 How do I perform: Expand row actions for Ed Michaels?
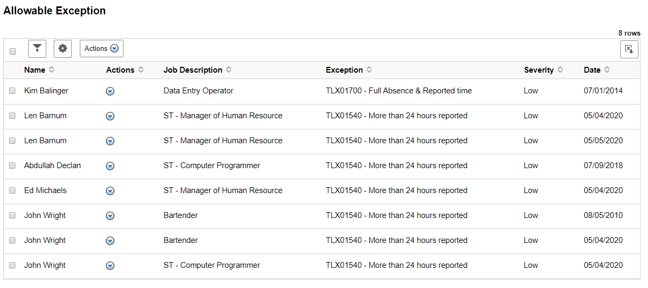pyautogui.click(x=110, y=191)
